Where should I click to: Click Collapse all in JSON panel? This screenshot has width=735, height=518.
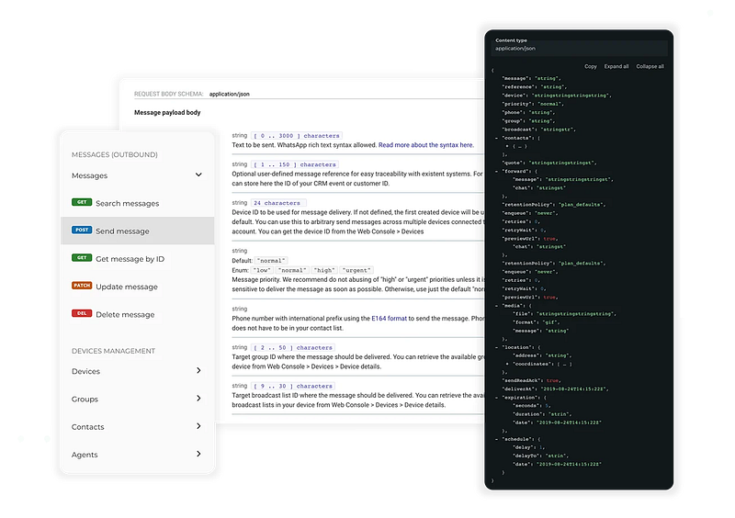[650, 66]
